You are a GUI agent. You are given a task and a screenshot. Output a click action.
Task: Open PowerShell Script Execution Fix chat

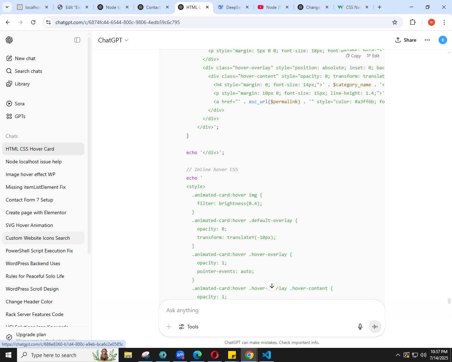pyautogui.click(x=43, y=251)
